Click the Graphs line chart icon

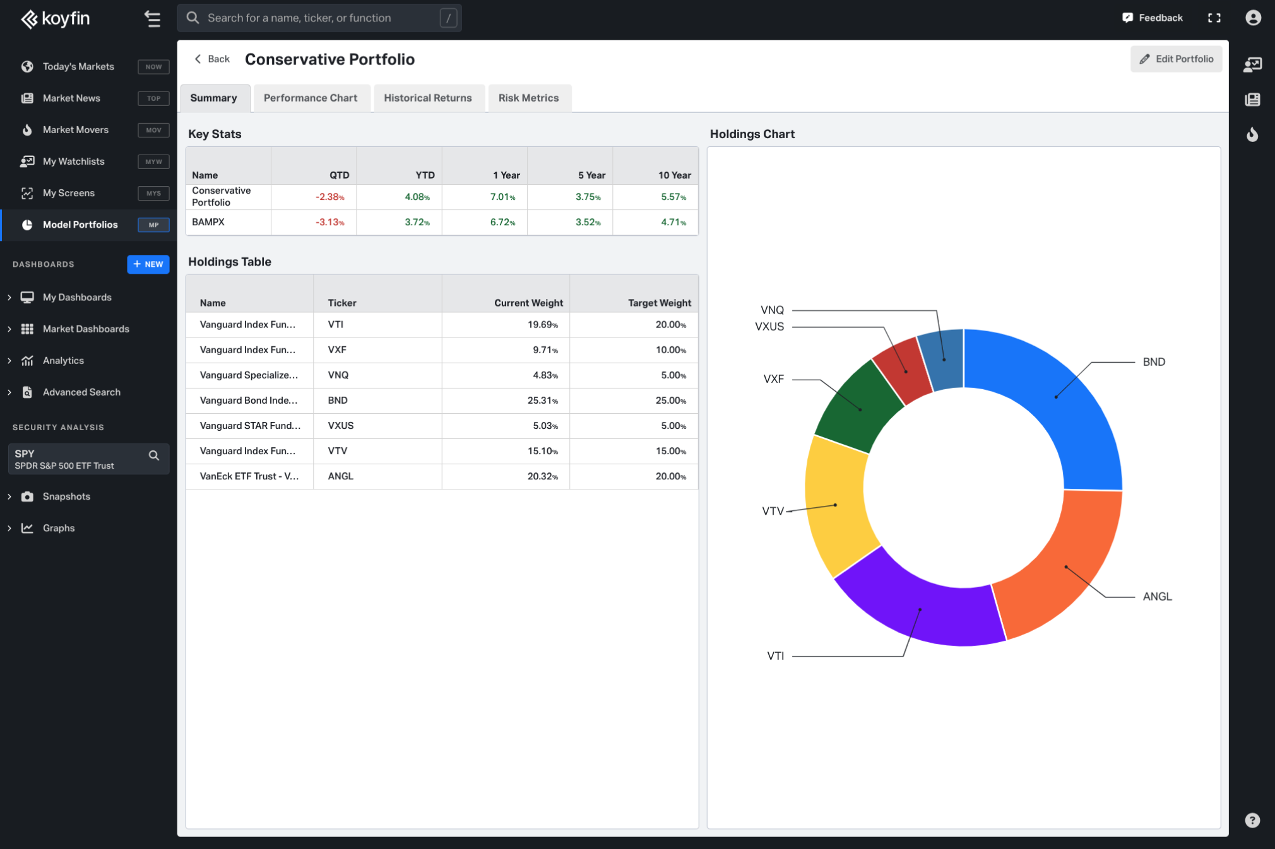click(x=27, y=528)
